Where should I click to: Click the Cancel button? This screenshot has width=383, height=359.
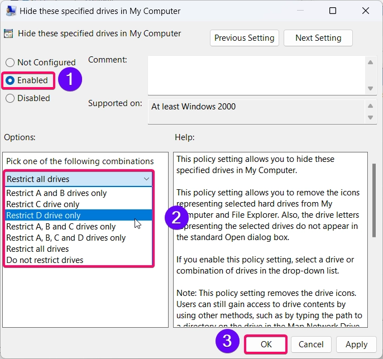coord(311,344)
